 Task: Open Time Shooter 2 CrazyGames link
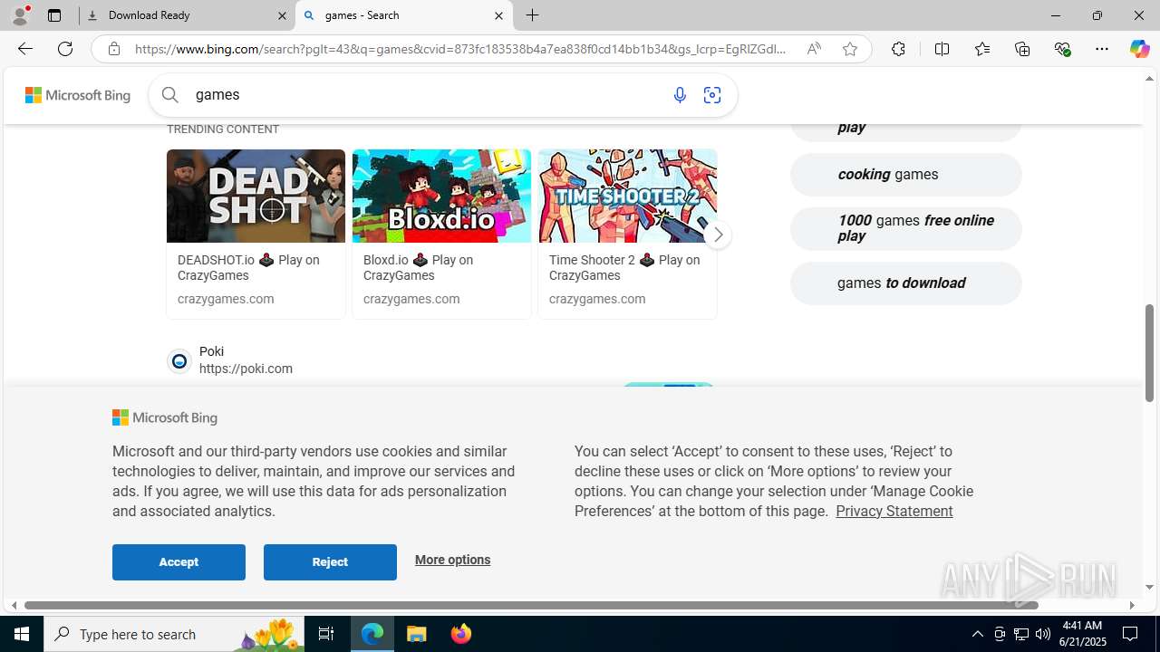click(x=624, y=268)
